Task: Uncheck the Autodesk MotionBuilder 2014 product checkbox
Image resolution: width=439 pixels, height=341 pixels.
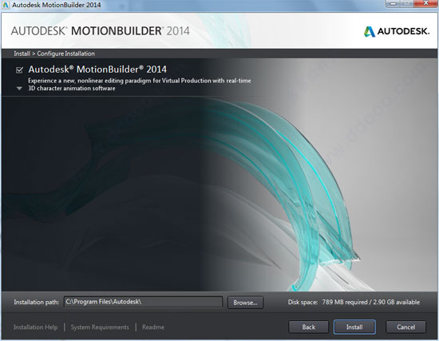Action: 19,69
